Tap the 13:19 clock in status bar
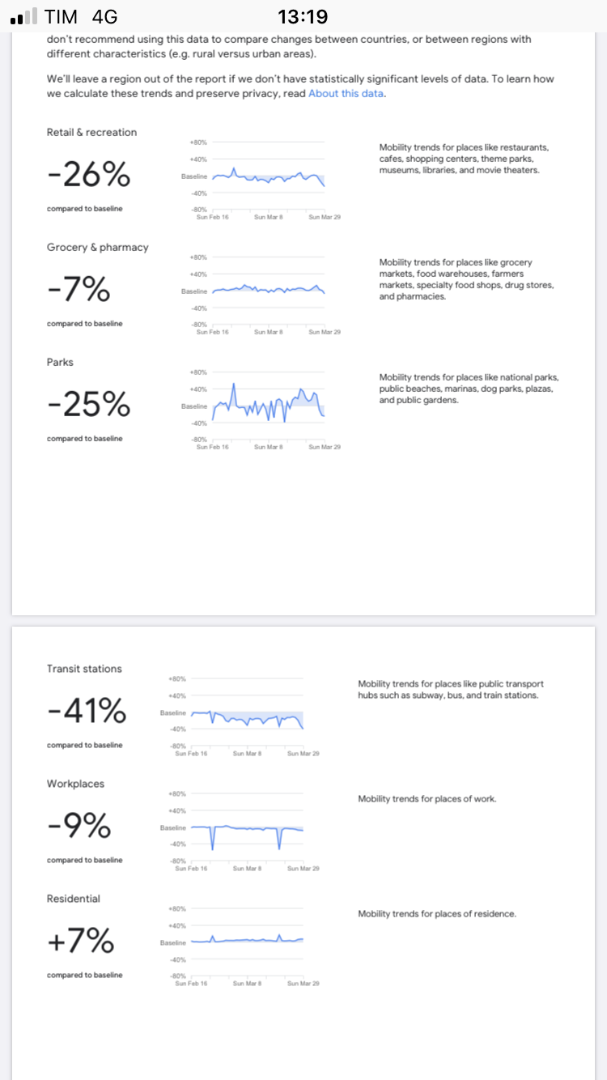Screen dimensions: 607x1080 coord(303,17)
